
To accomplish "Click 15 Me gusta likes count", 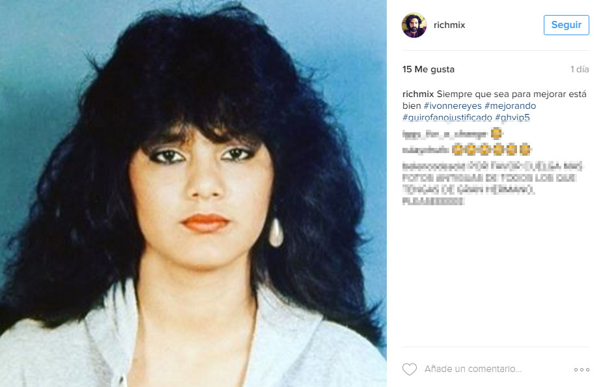I will click(428, 69).
